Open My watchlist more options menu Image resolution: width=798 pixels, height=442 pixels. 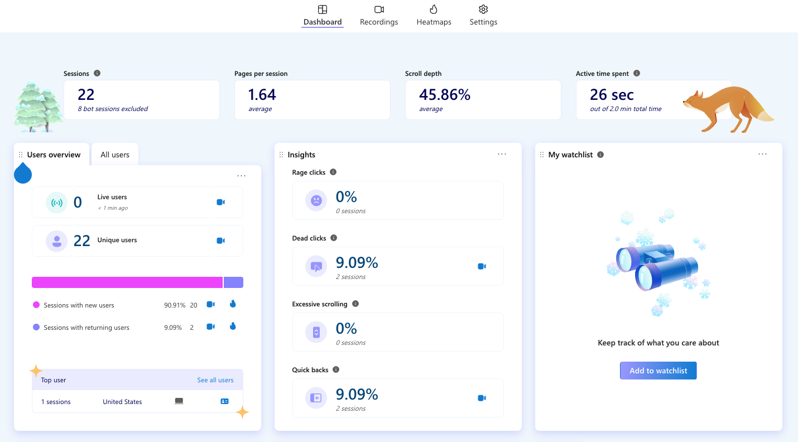[x=763, y=154]
